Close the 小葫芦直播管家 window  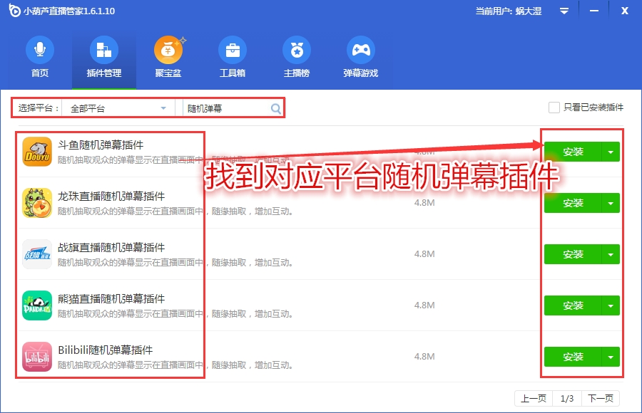(624, 11)
